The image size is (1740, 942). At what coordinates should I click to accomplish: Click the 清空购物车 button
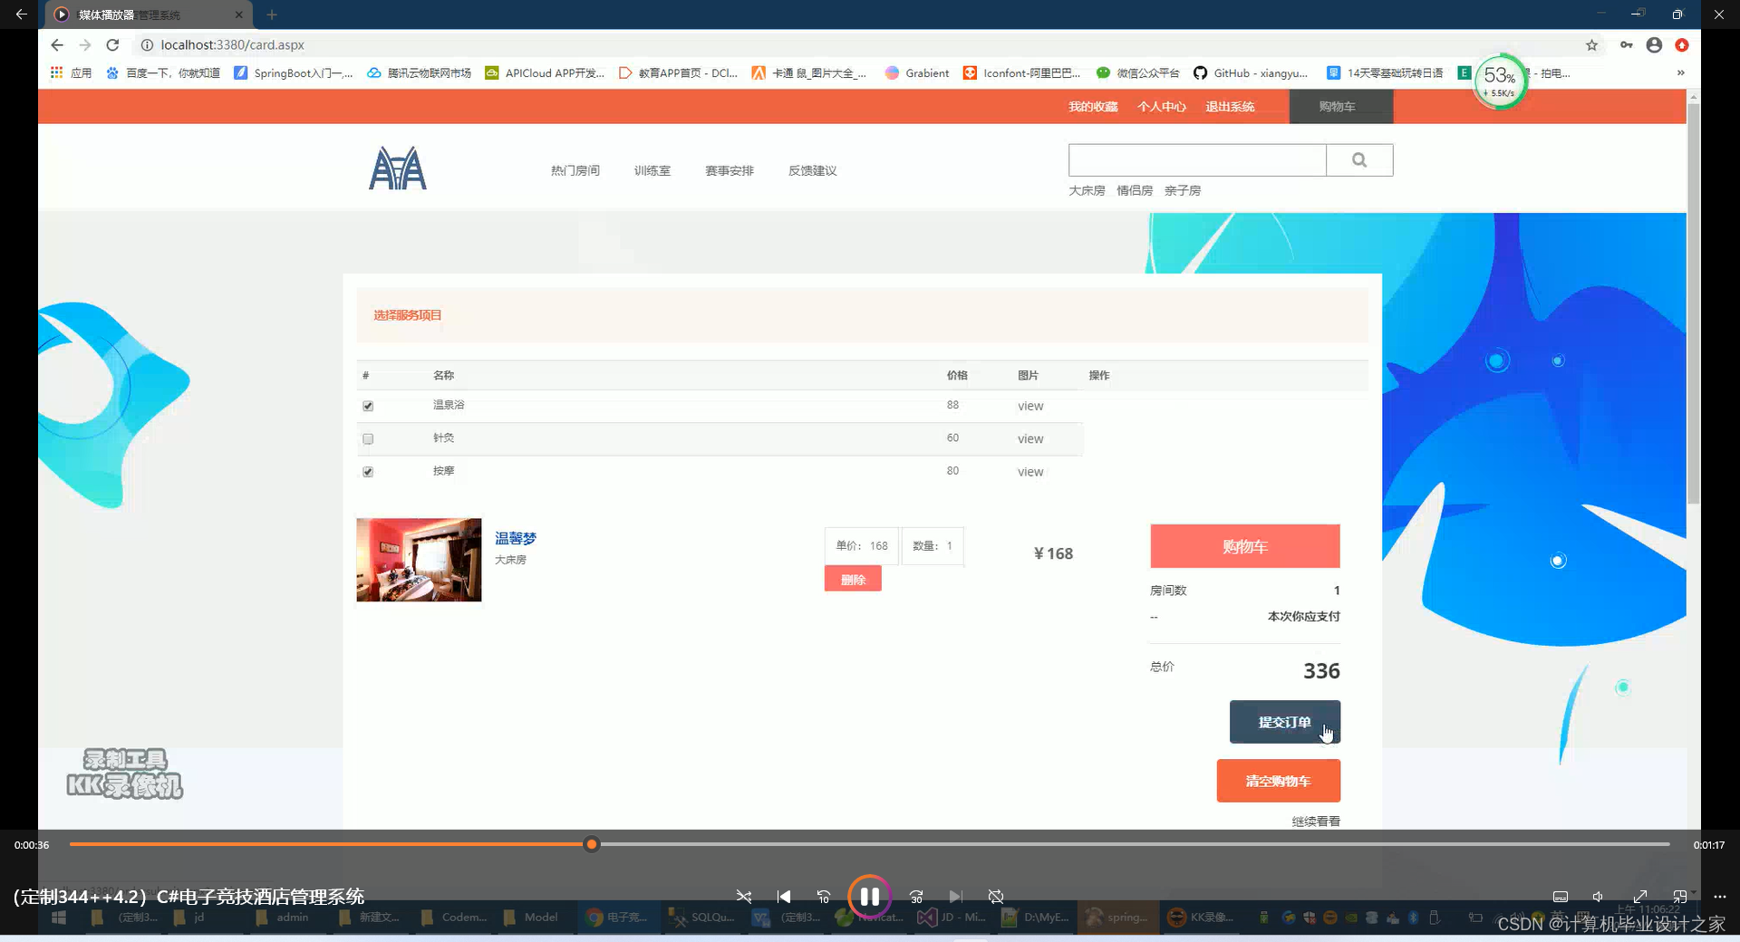point(1278,781)
